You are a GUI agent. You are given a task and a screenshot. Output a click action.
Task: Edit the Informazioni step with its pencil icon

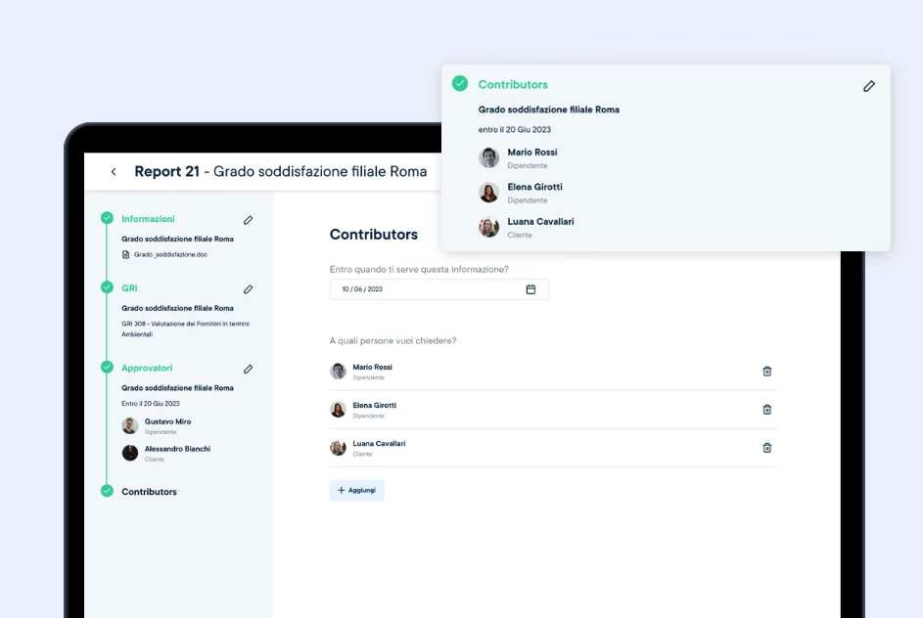pyautogui.click(x=248, y=220)
